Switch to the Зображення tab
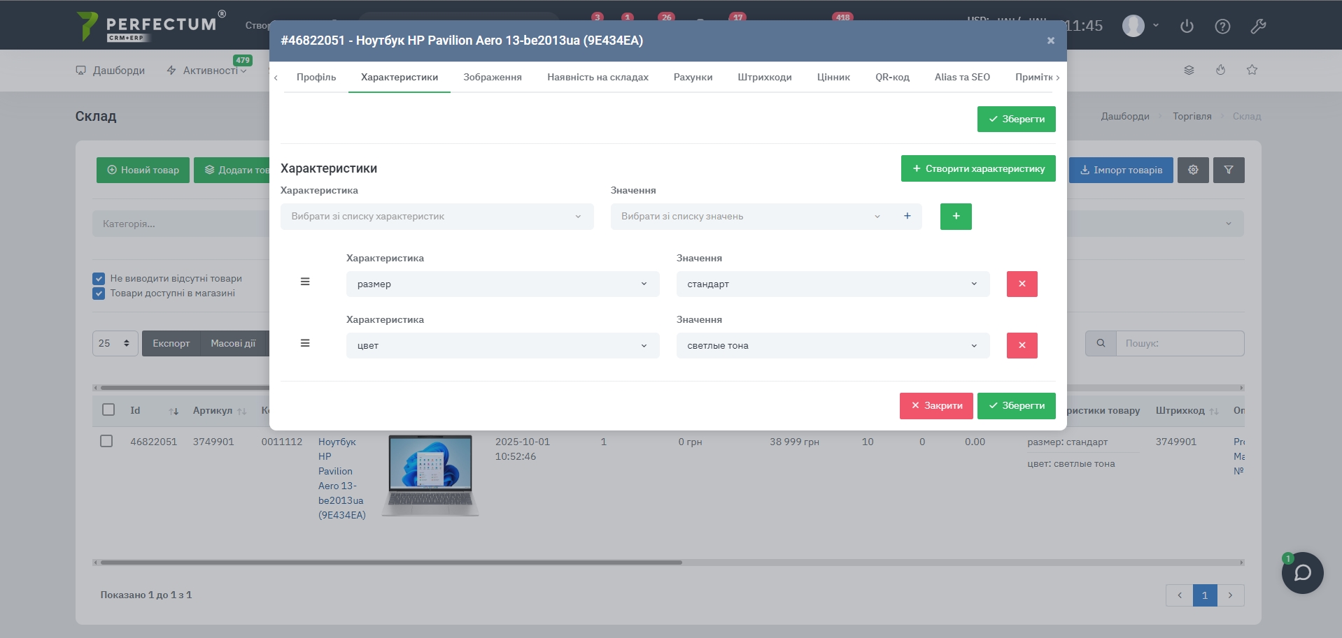The width and height of the screenshot is (1342, 638). [492, 77]
